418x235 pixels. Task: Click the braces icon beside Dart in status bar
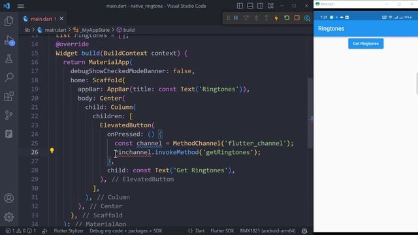click(190, 230)
